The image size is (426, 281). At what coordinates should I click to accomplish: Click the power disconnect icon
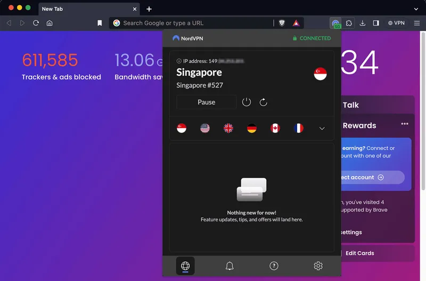click(x=246, y=102)
